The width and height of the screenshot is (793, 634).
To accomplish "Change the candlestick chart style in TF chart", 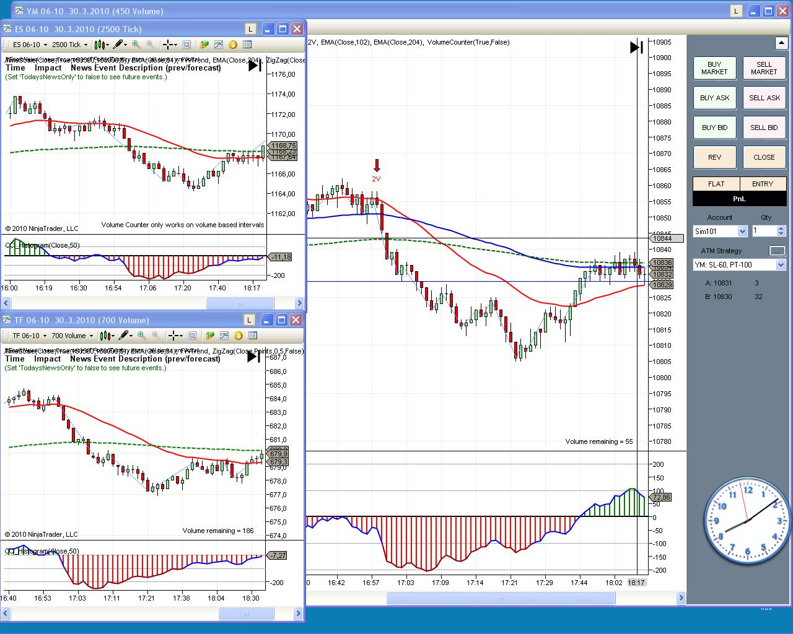I will 105,336.
